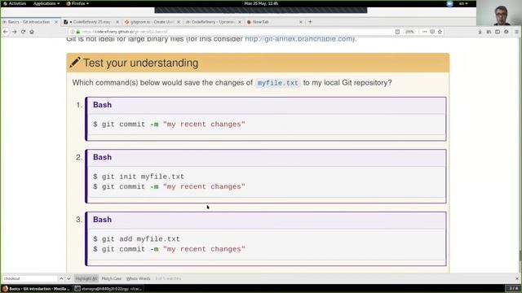Toggle Highlight All in find bar
The height and width of the screenshot is (293, 522).
coord(86,278)
